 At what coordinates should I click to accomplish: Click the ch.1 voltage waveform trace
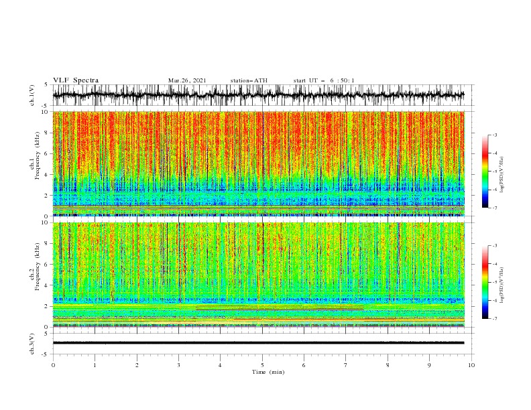(x=258, y=95)
